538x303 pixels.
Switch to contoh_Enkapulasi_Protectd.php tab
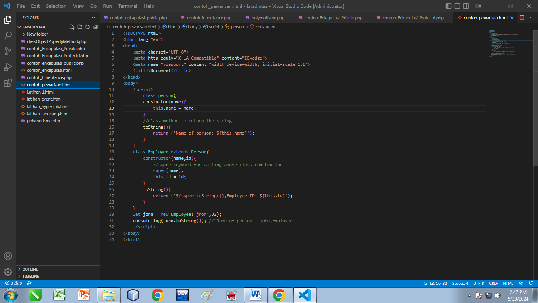click(x=413, y=18)
